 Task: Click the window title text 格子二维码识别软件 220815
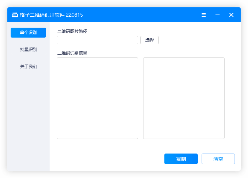click(51, 15)
